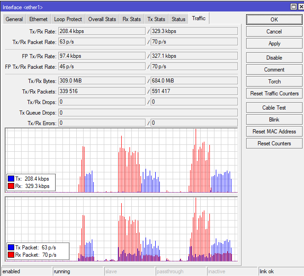Viewport: 304px width, 276px height.
Task: Click the Tx Queue Drops field
Action: [x=148, y=113]
